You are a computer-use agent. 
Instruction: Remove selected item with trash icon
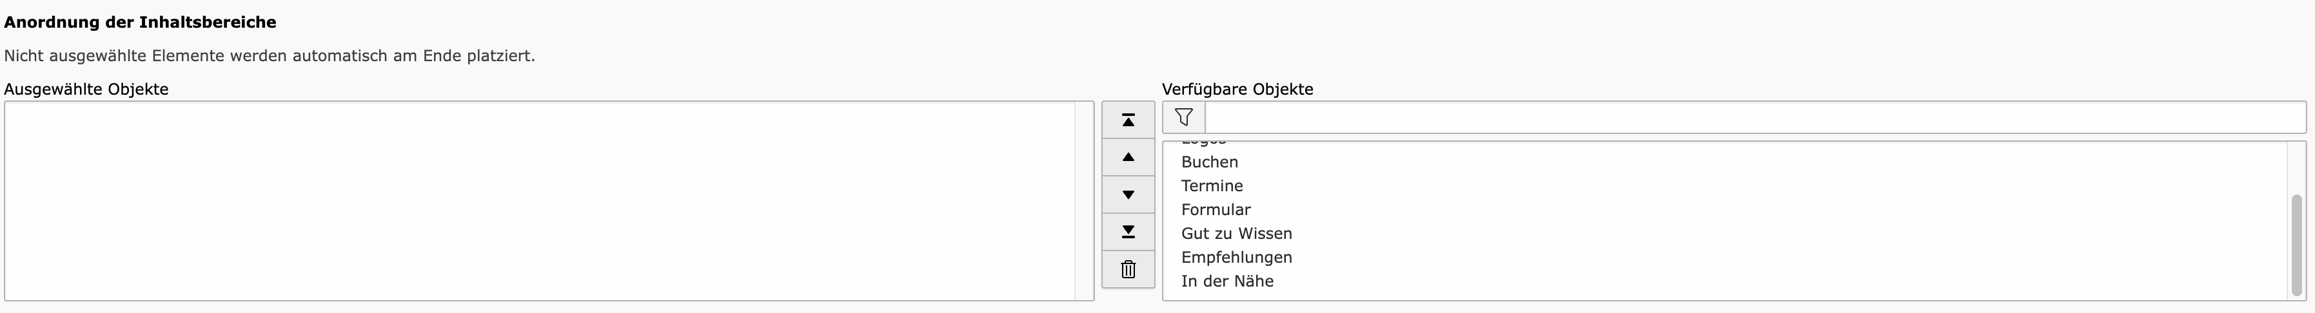(x=1128, y=269)
